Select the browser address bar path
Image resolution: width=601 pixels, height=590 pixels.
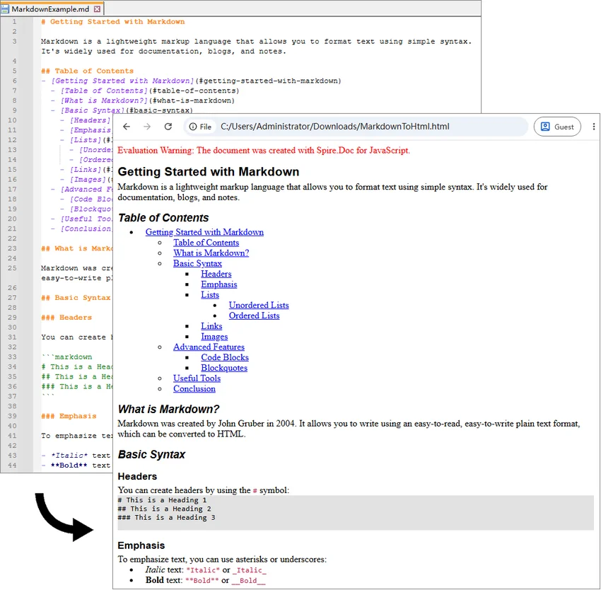pos(334,127)
